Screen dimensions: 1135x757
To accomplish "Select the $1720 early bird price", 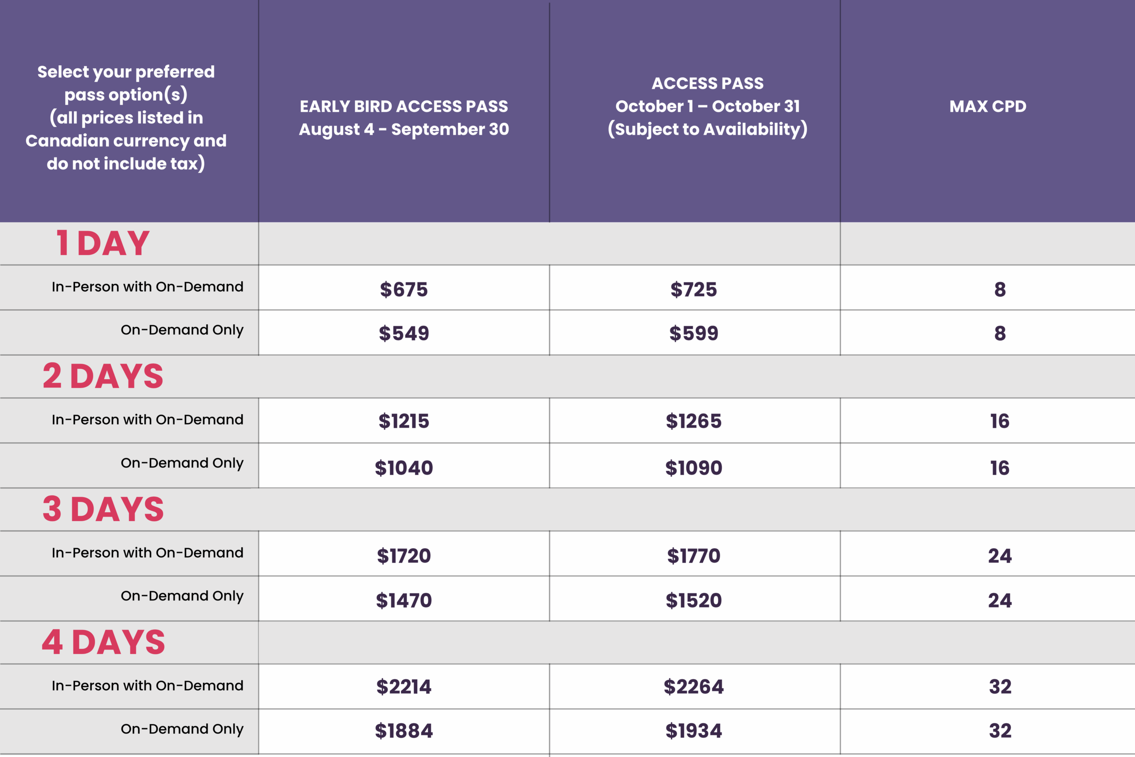I will coord(404,556).
